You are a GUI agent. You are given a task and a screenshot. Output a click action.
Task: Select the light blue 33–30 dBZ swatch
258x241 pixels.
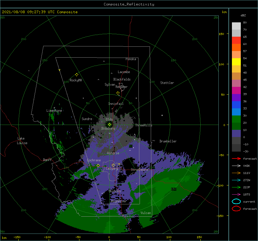coord(236,112)
